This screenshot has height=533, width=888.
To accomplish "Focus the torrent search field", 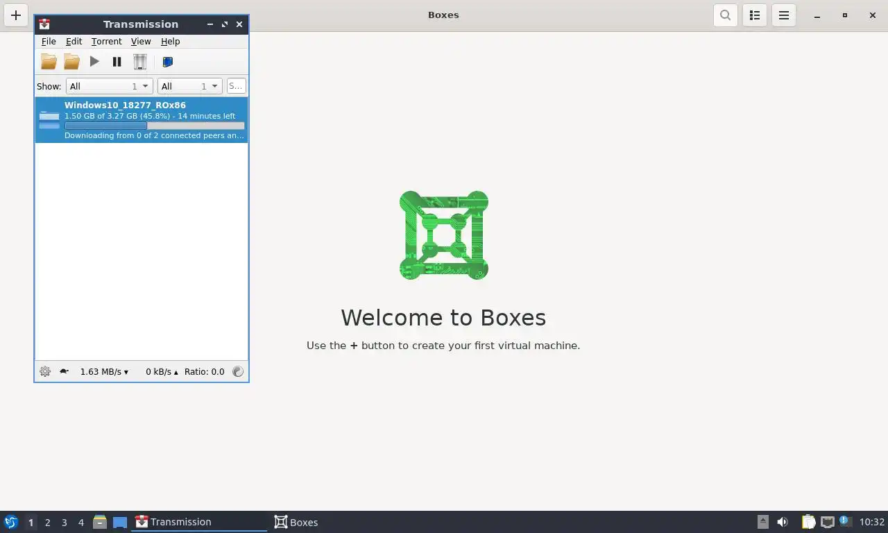I will click(236, 86).
